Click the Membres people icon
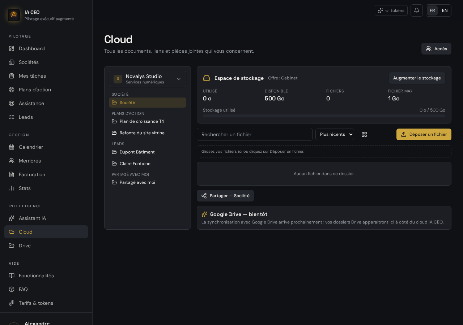 (12, 161)
